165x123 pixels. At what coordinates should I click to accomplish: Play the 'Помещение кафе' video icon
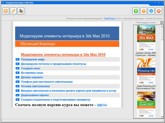[x=17, y=60]
